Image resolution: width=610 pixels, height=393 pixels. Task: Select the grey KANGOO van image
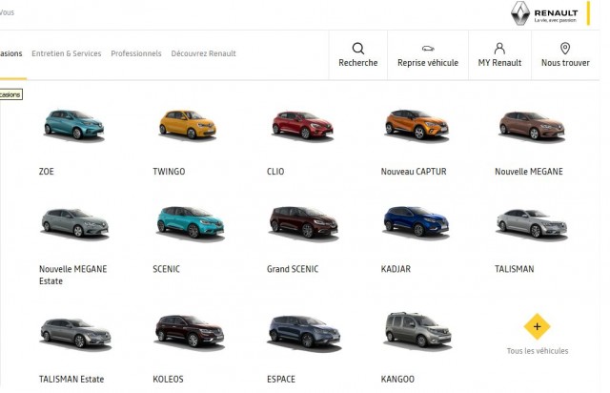(418, 330)
